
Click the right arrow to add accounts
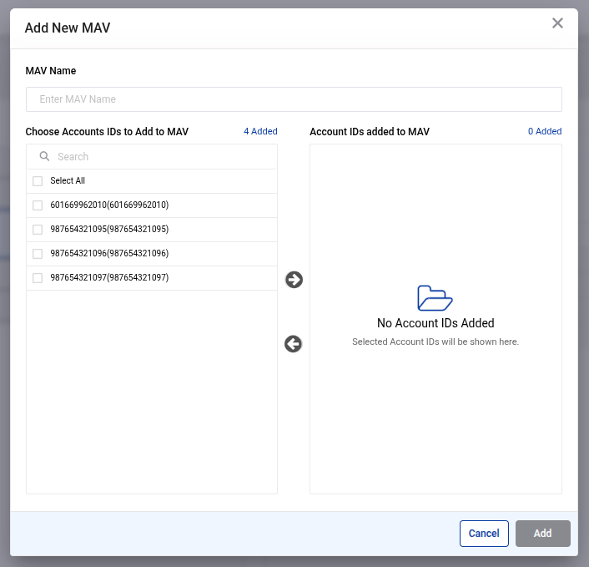(x=294, y=280)
